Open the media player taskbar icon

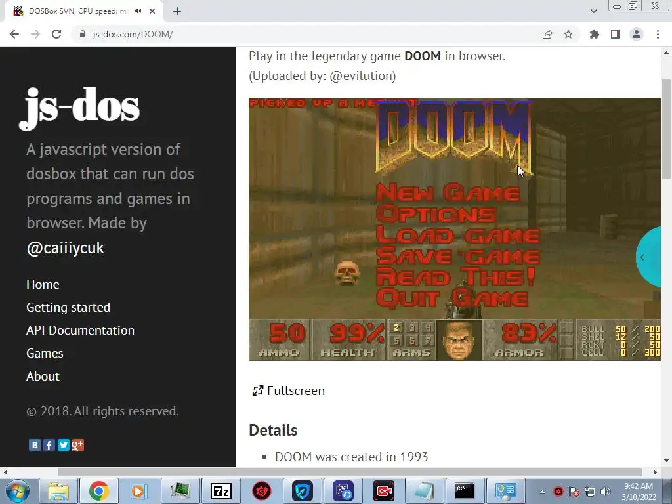tap(139, 491)
